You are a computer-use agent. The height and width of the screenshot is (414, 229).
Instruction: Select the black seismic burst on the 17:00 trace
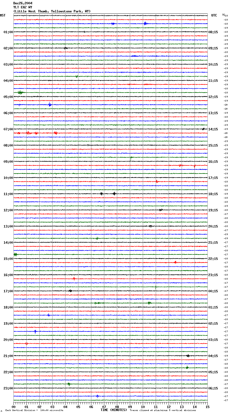(70, 291)
